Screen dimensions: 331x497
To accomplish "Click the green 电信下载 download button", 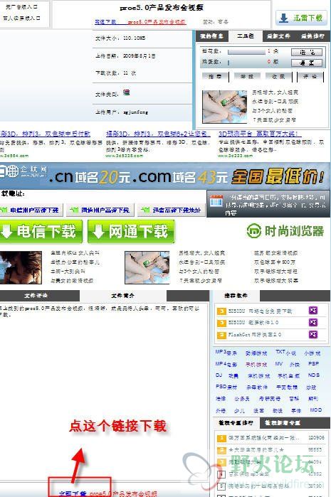I will [41, 232].
